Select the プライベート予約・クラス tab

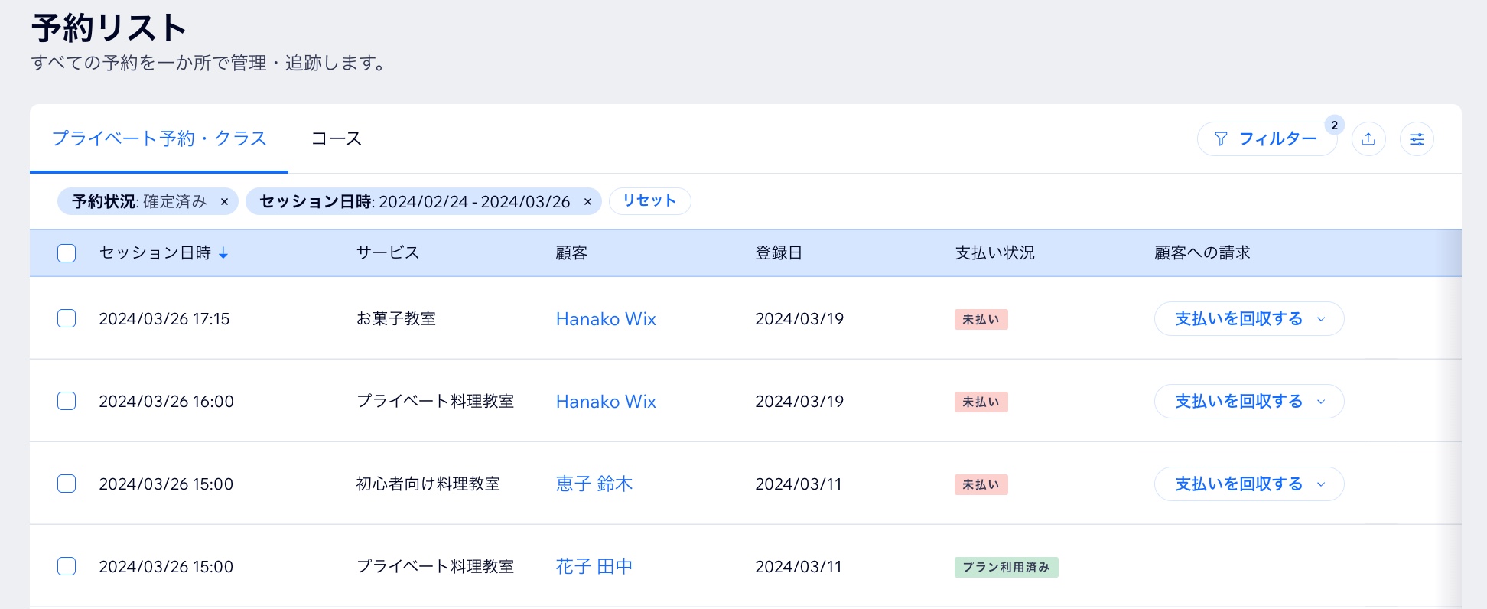click(159, 139)
